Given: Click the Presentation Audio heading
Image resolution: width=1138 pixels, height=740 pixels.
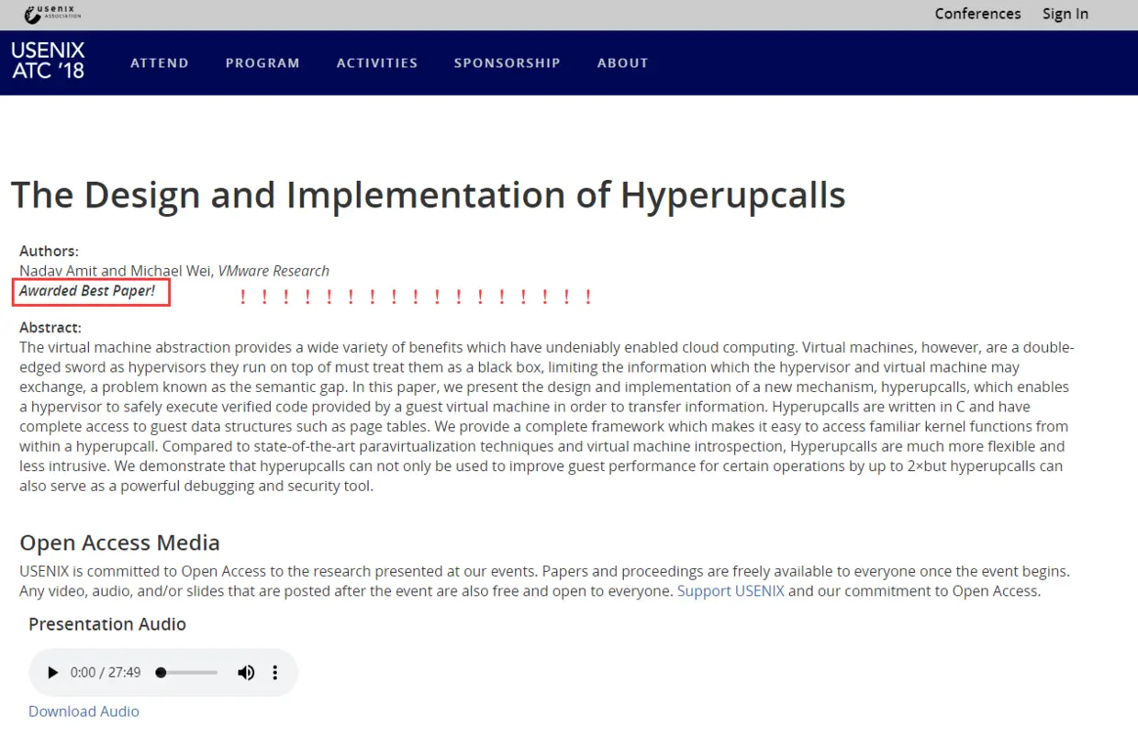Looking at the screenshot, I should pyautogui.click(x=107, y=624).
